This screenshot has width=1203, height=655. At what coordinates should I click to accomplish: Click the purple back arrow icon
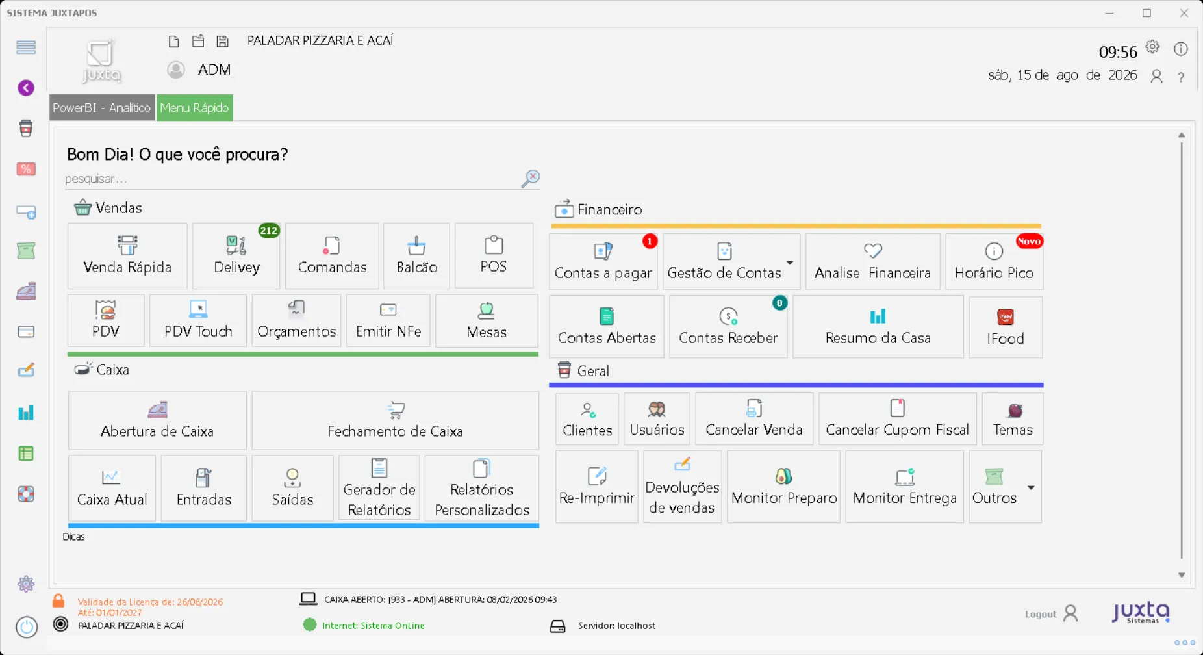click(x=26, y=88)
